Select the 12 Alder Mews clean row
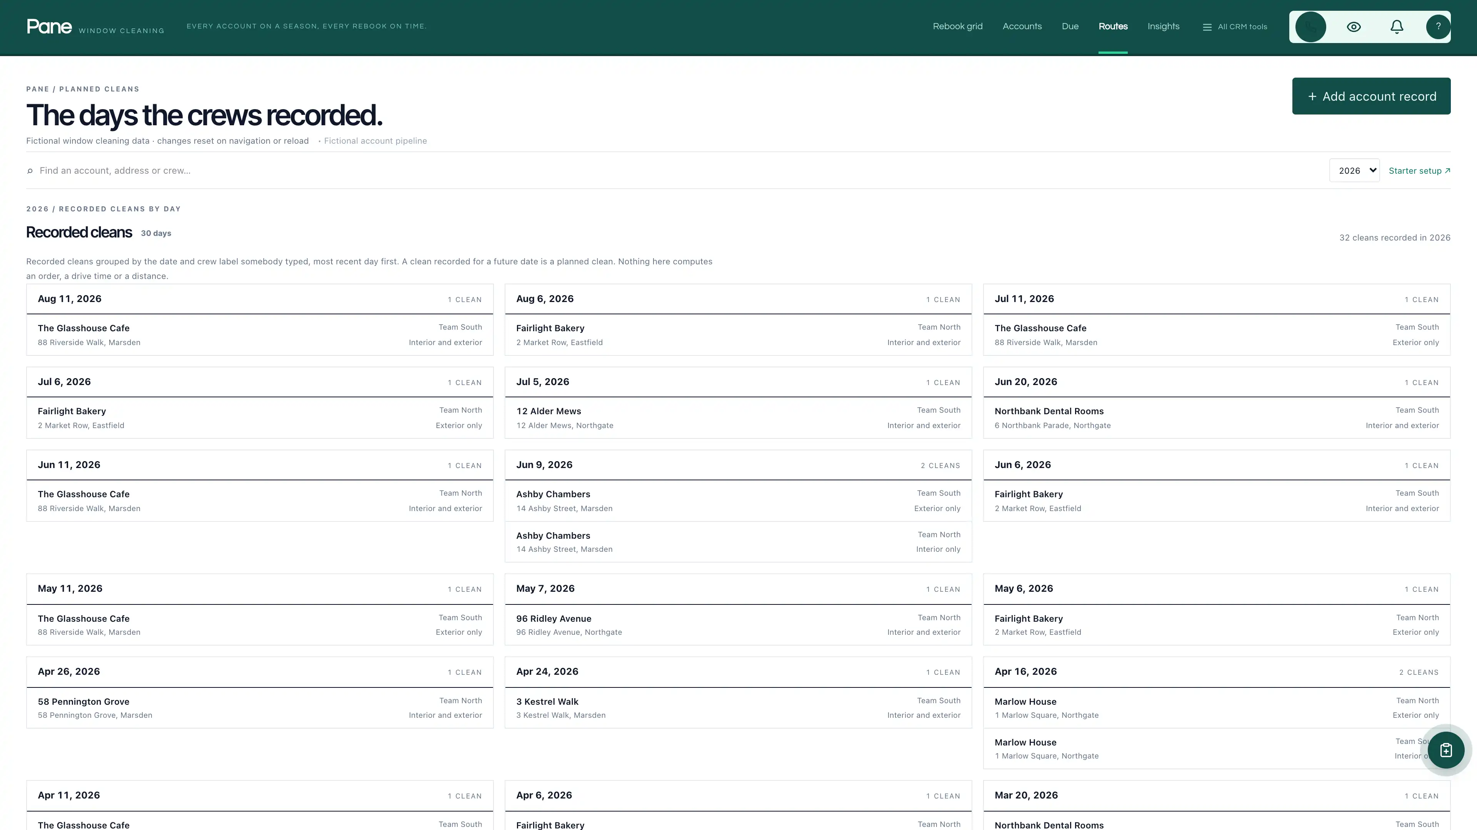 tap(738, 418)
